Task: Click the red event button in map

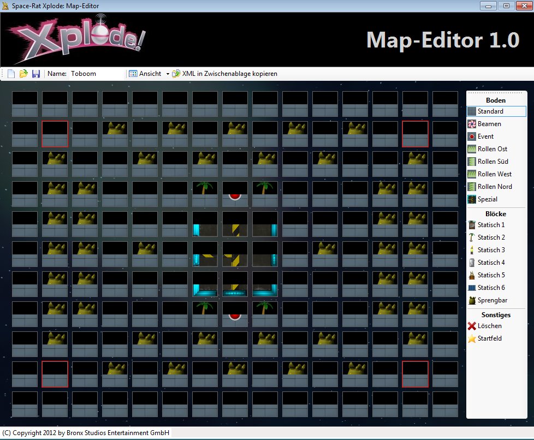Action: [x=235, y=195]
